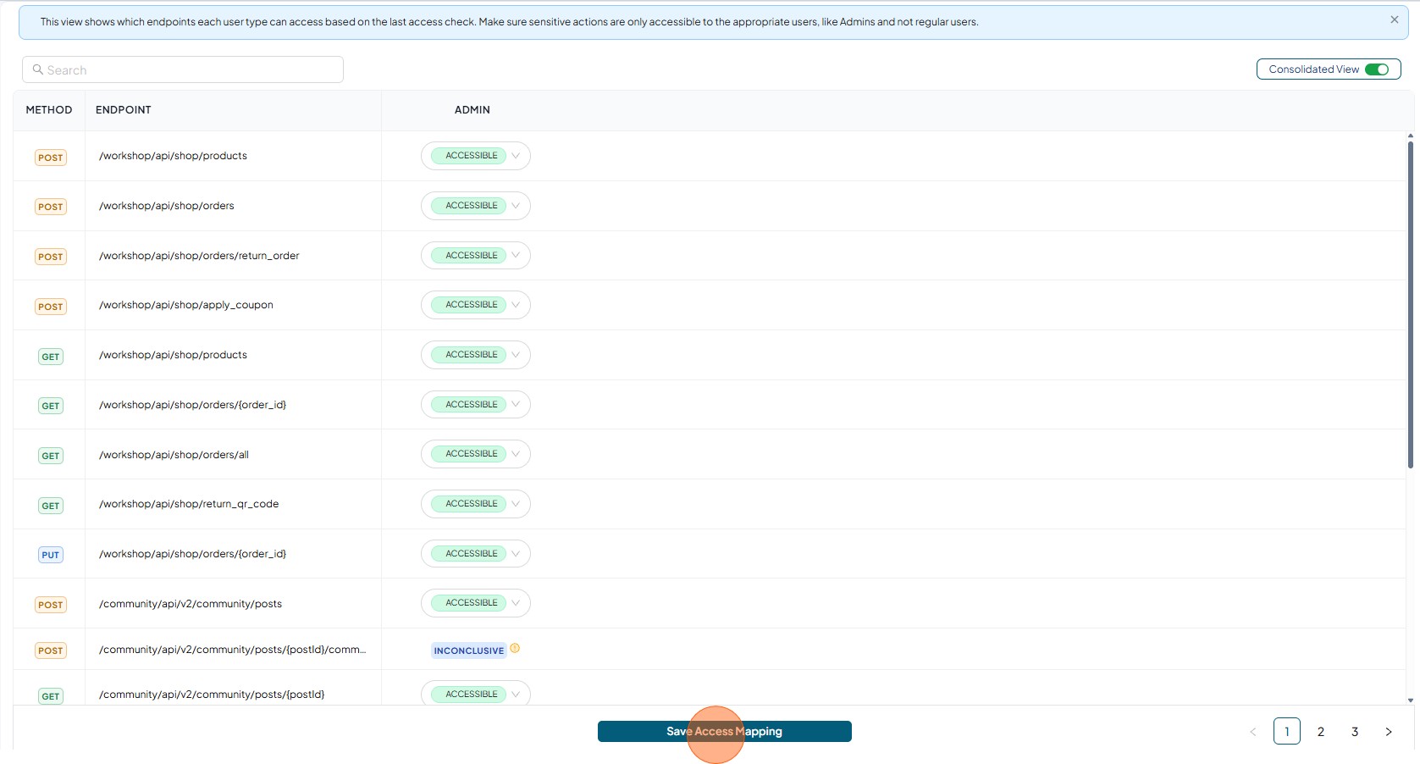
Task: Click the search magnifier icon
Action: click(x=37, y=69)
